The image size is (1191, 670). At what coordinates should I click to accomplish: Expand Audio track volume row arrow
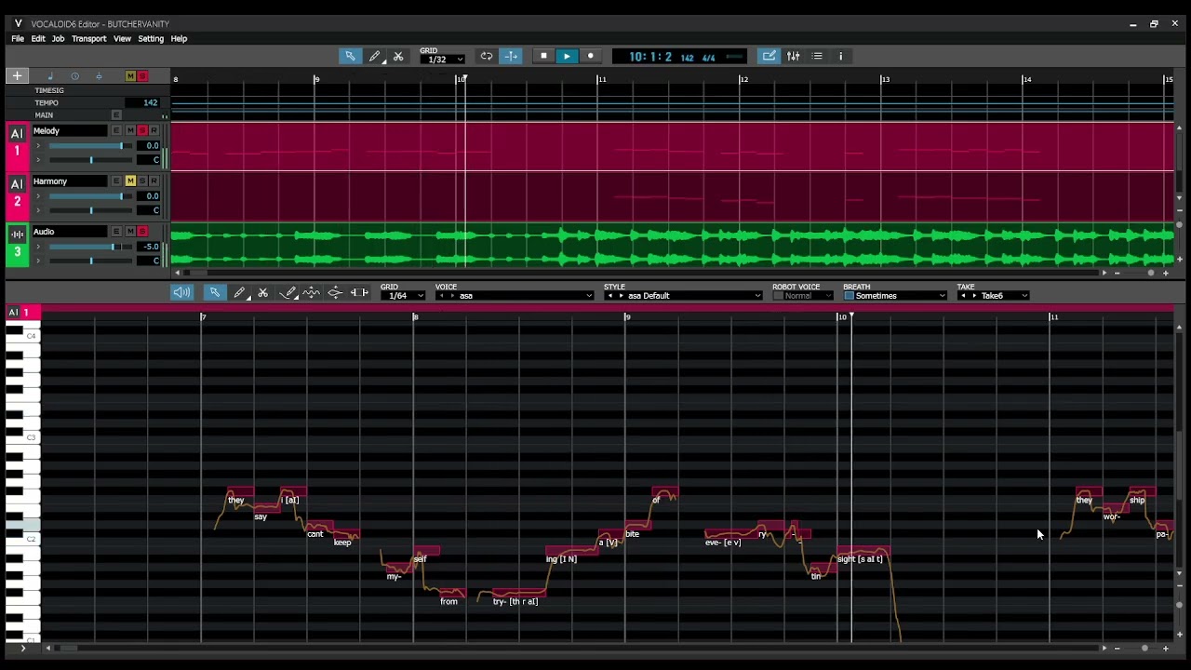click(x=38, y=247)
